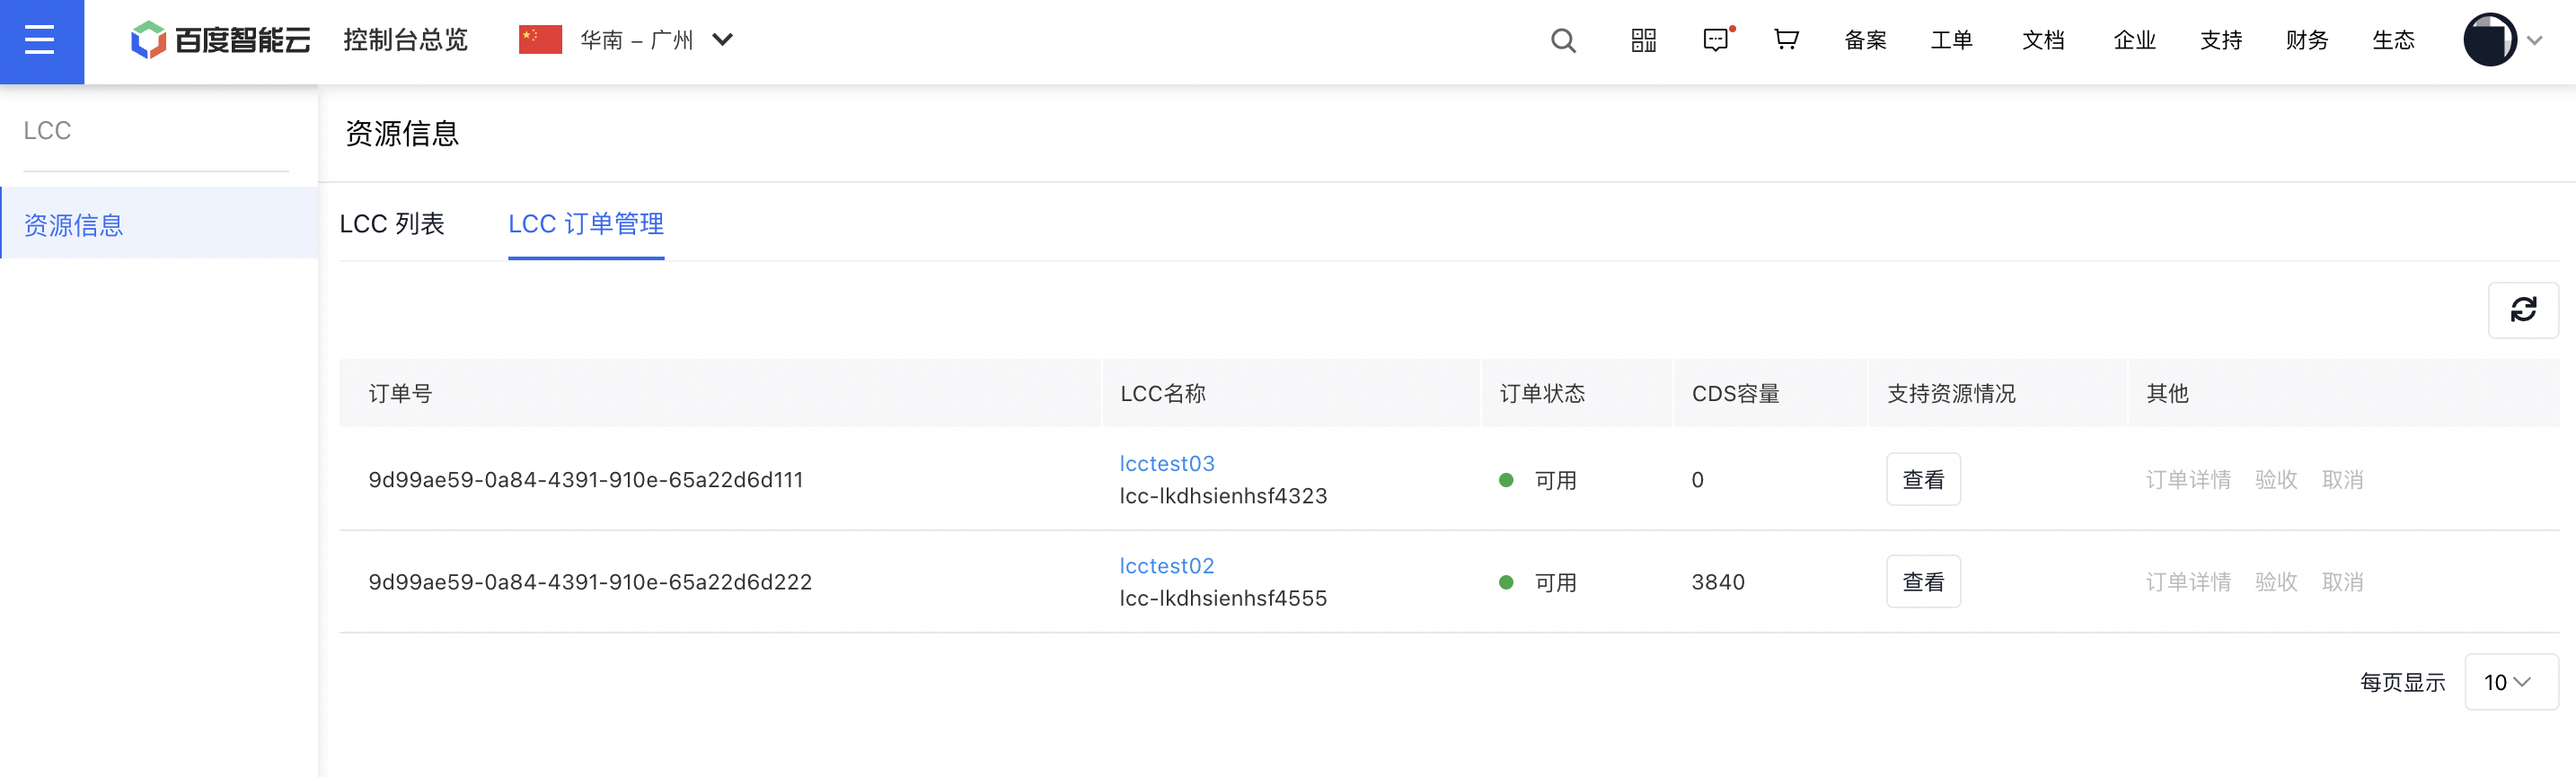Click 可用 status in lcctest03 row

pyautogui.click(x=1555, y=480)
